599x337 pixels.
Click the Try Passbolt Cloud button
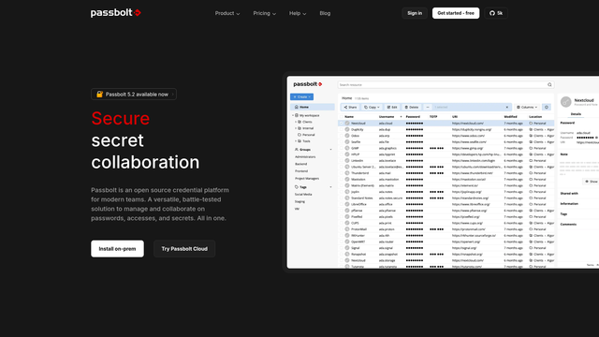184,249
